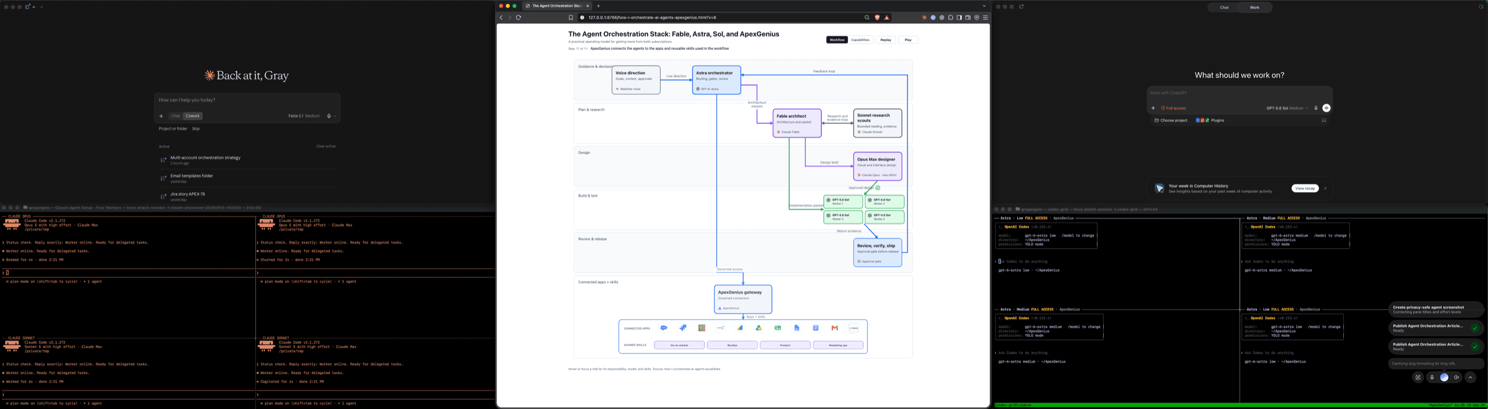Click the microphone icon in Claude prompt
This screenshot has height=409, width=1488.
click(x=329, y=116)
